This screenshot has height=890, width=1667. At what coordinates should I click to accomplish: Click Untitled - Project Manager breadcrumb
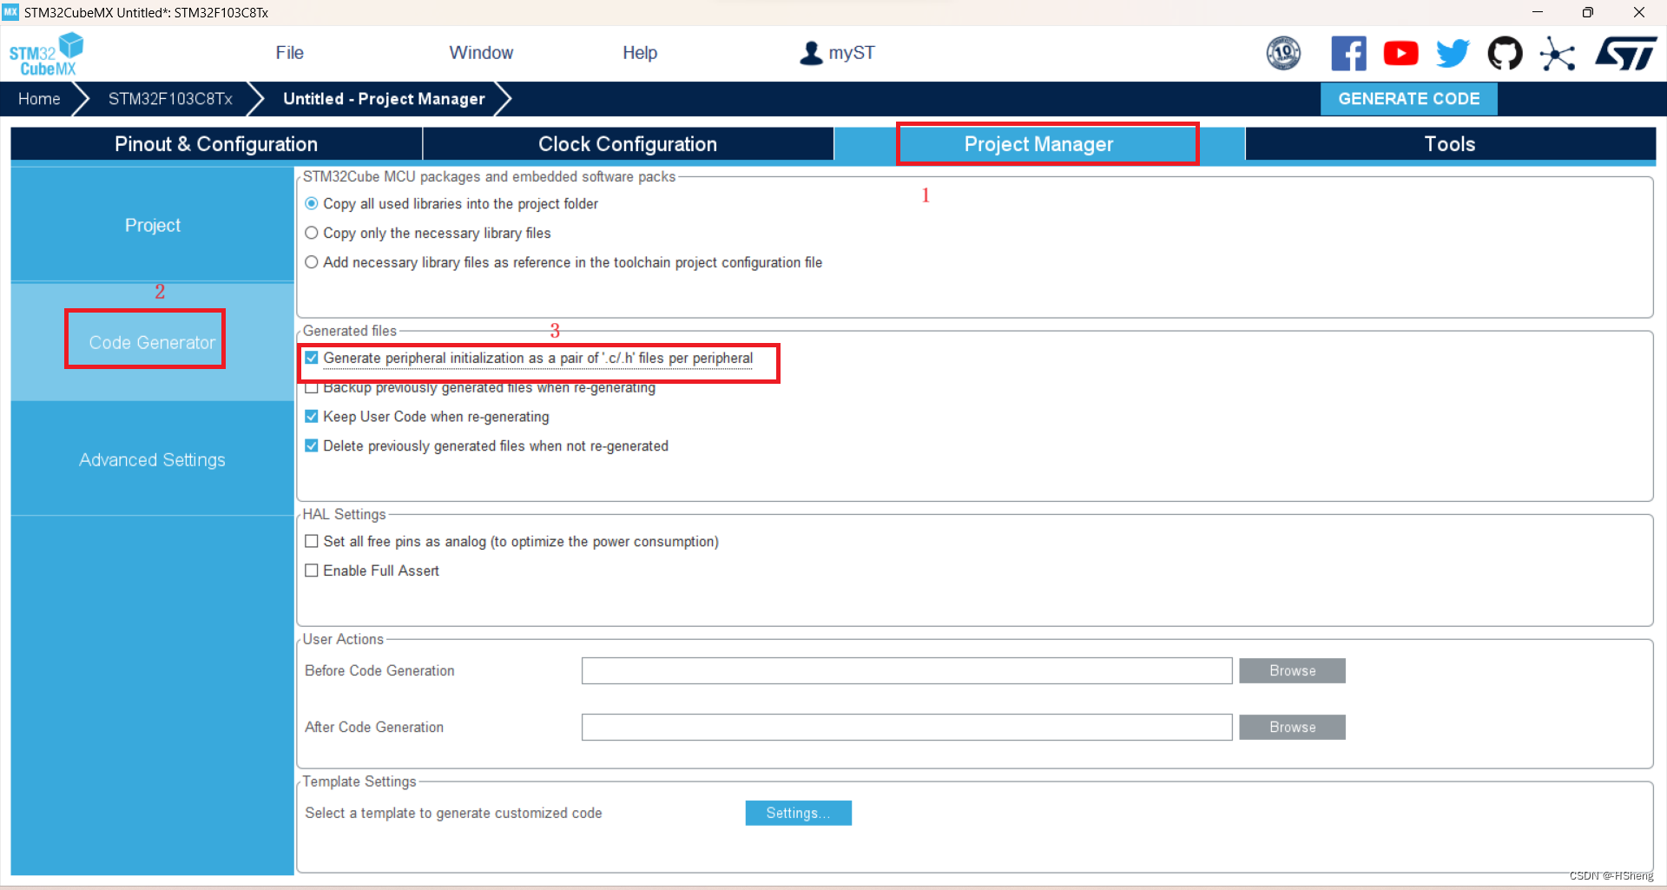point(384,99)
